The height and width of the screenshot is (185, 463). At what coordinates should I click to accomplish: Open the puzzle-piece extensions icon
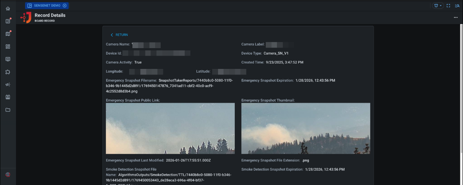[7, 72]
